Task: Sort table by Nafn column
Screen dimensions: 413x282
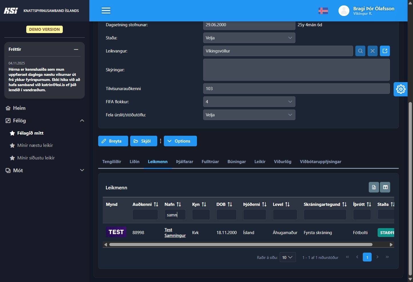Action: pos(179,204)
